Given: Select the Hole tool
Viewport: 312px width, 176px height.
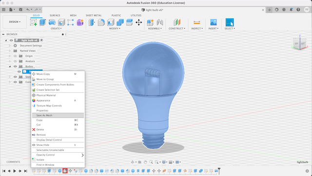Looking at the screenshot, I should coord(61,22).
